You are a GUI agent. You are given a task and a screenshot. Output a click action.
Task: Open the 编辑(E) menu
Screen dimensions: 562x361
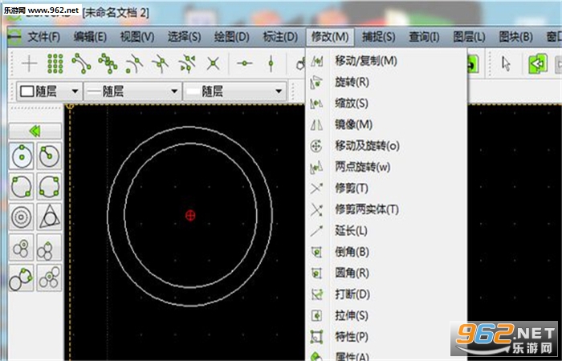coord(90,37)
